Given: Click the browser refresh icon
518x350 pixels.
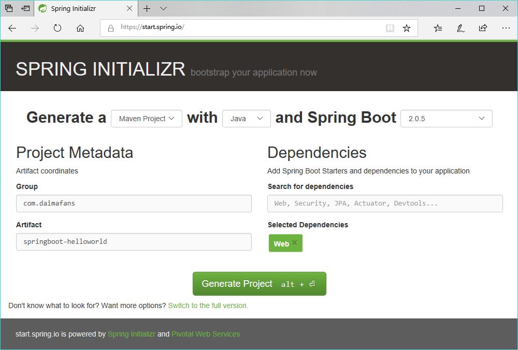Looking at the screenshot, I should point(57,28).
